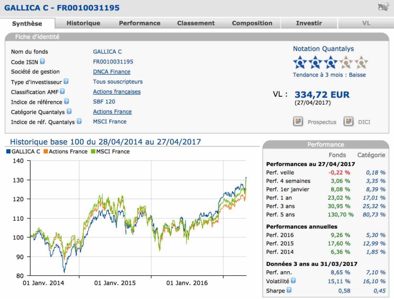Click the Perf. 3 ans value 30,95 %

pyautogui.click(x=339, y=206)
